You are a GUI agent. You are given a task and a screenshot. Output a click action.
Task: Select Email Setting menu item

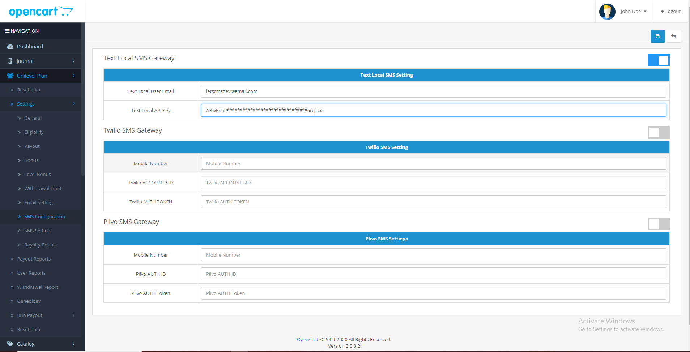(38, 203)
